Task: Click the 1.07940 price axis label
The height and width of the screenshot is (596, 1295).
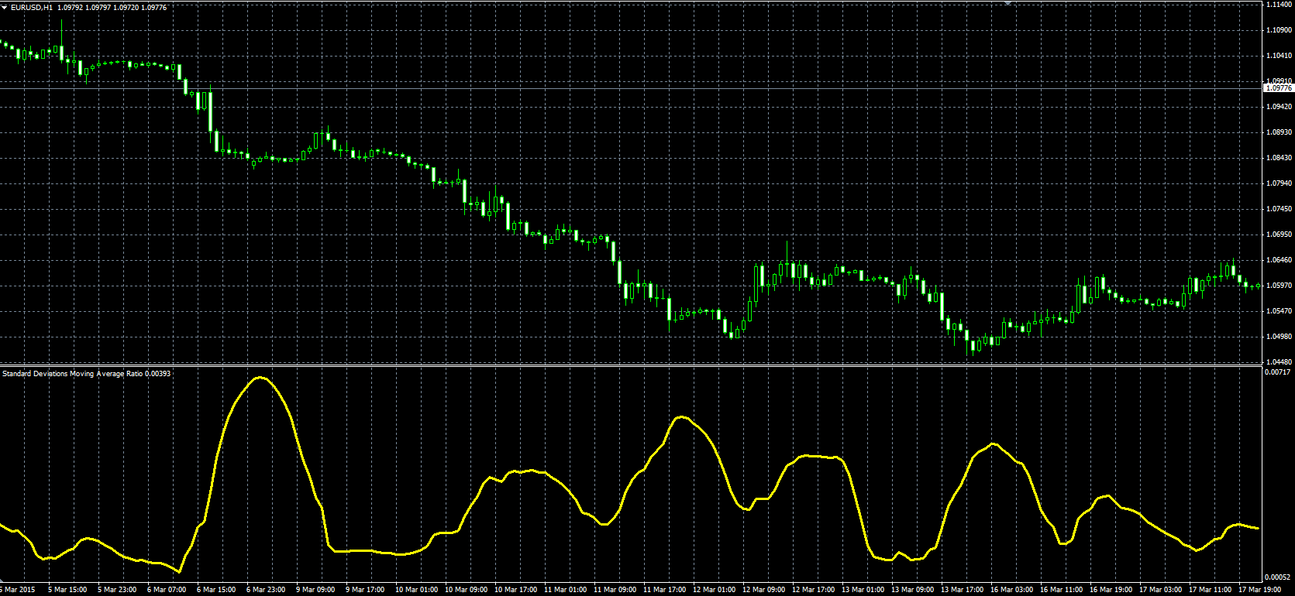Action: pyautogui.click(x=1278, y=183)
